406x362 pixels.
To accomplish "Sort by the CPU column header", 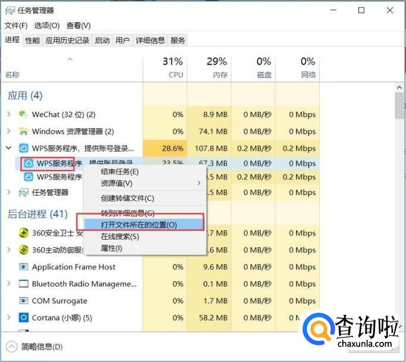I will click(x=165, y=68).
